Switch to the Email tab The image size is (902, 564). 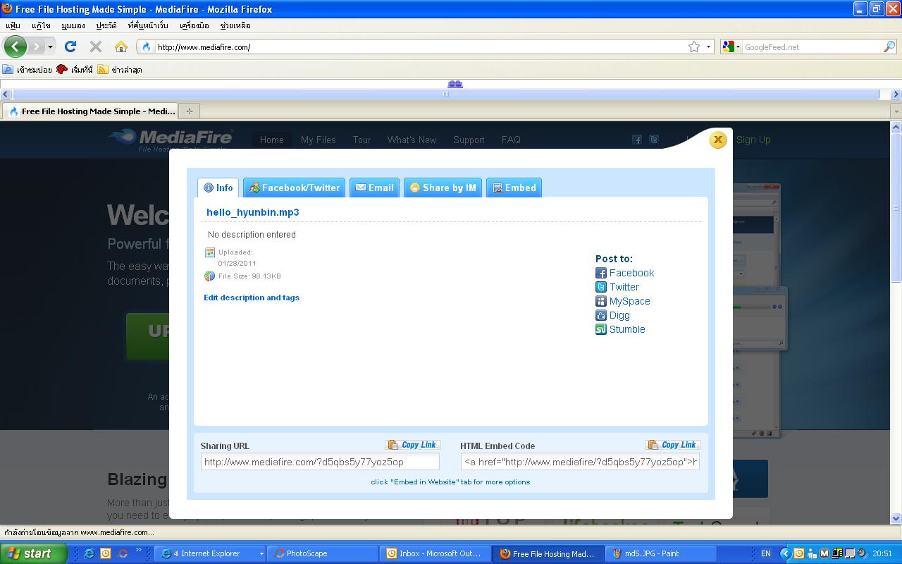coord(374,188)
